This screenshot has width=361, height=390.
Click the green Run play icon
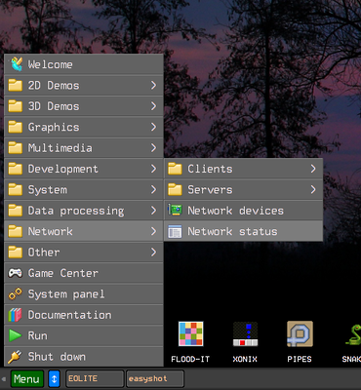[15, 335]
